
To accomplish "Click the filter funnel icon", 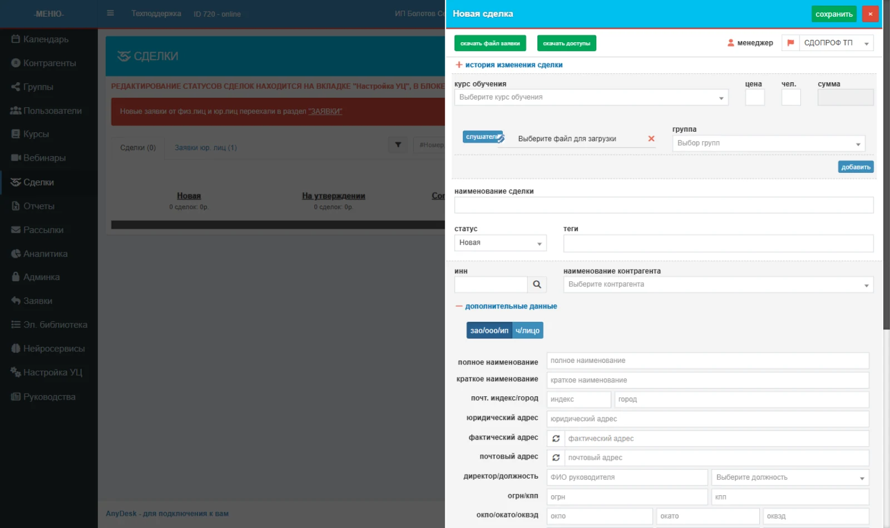I will coord(398,145).
